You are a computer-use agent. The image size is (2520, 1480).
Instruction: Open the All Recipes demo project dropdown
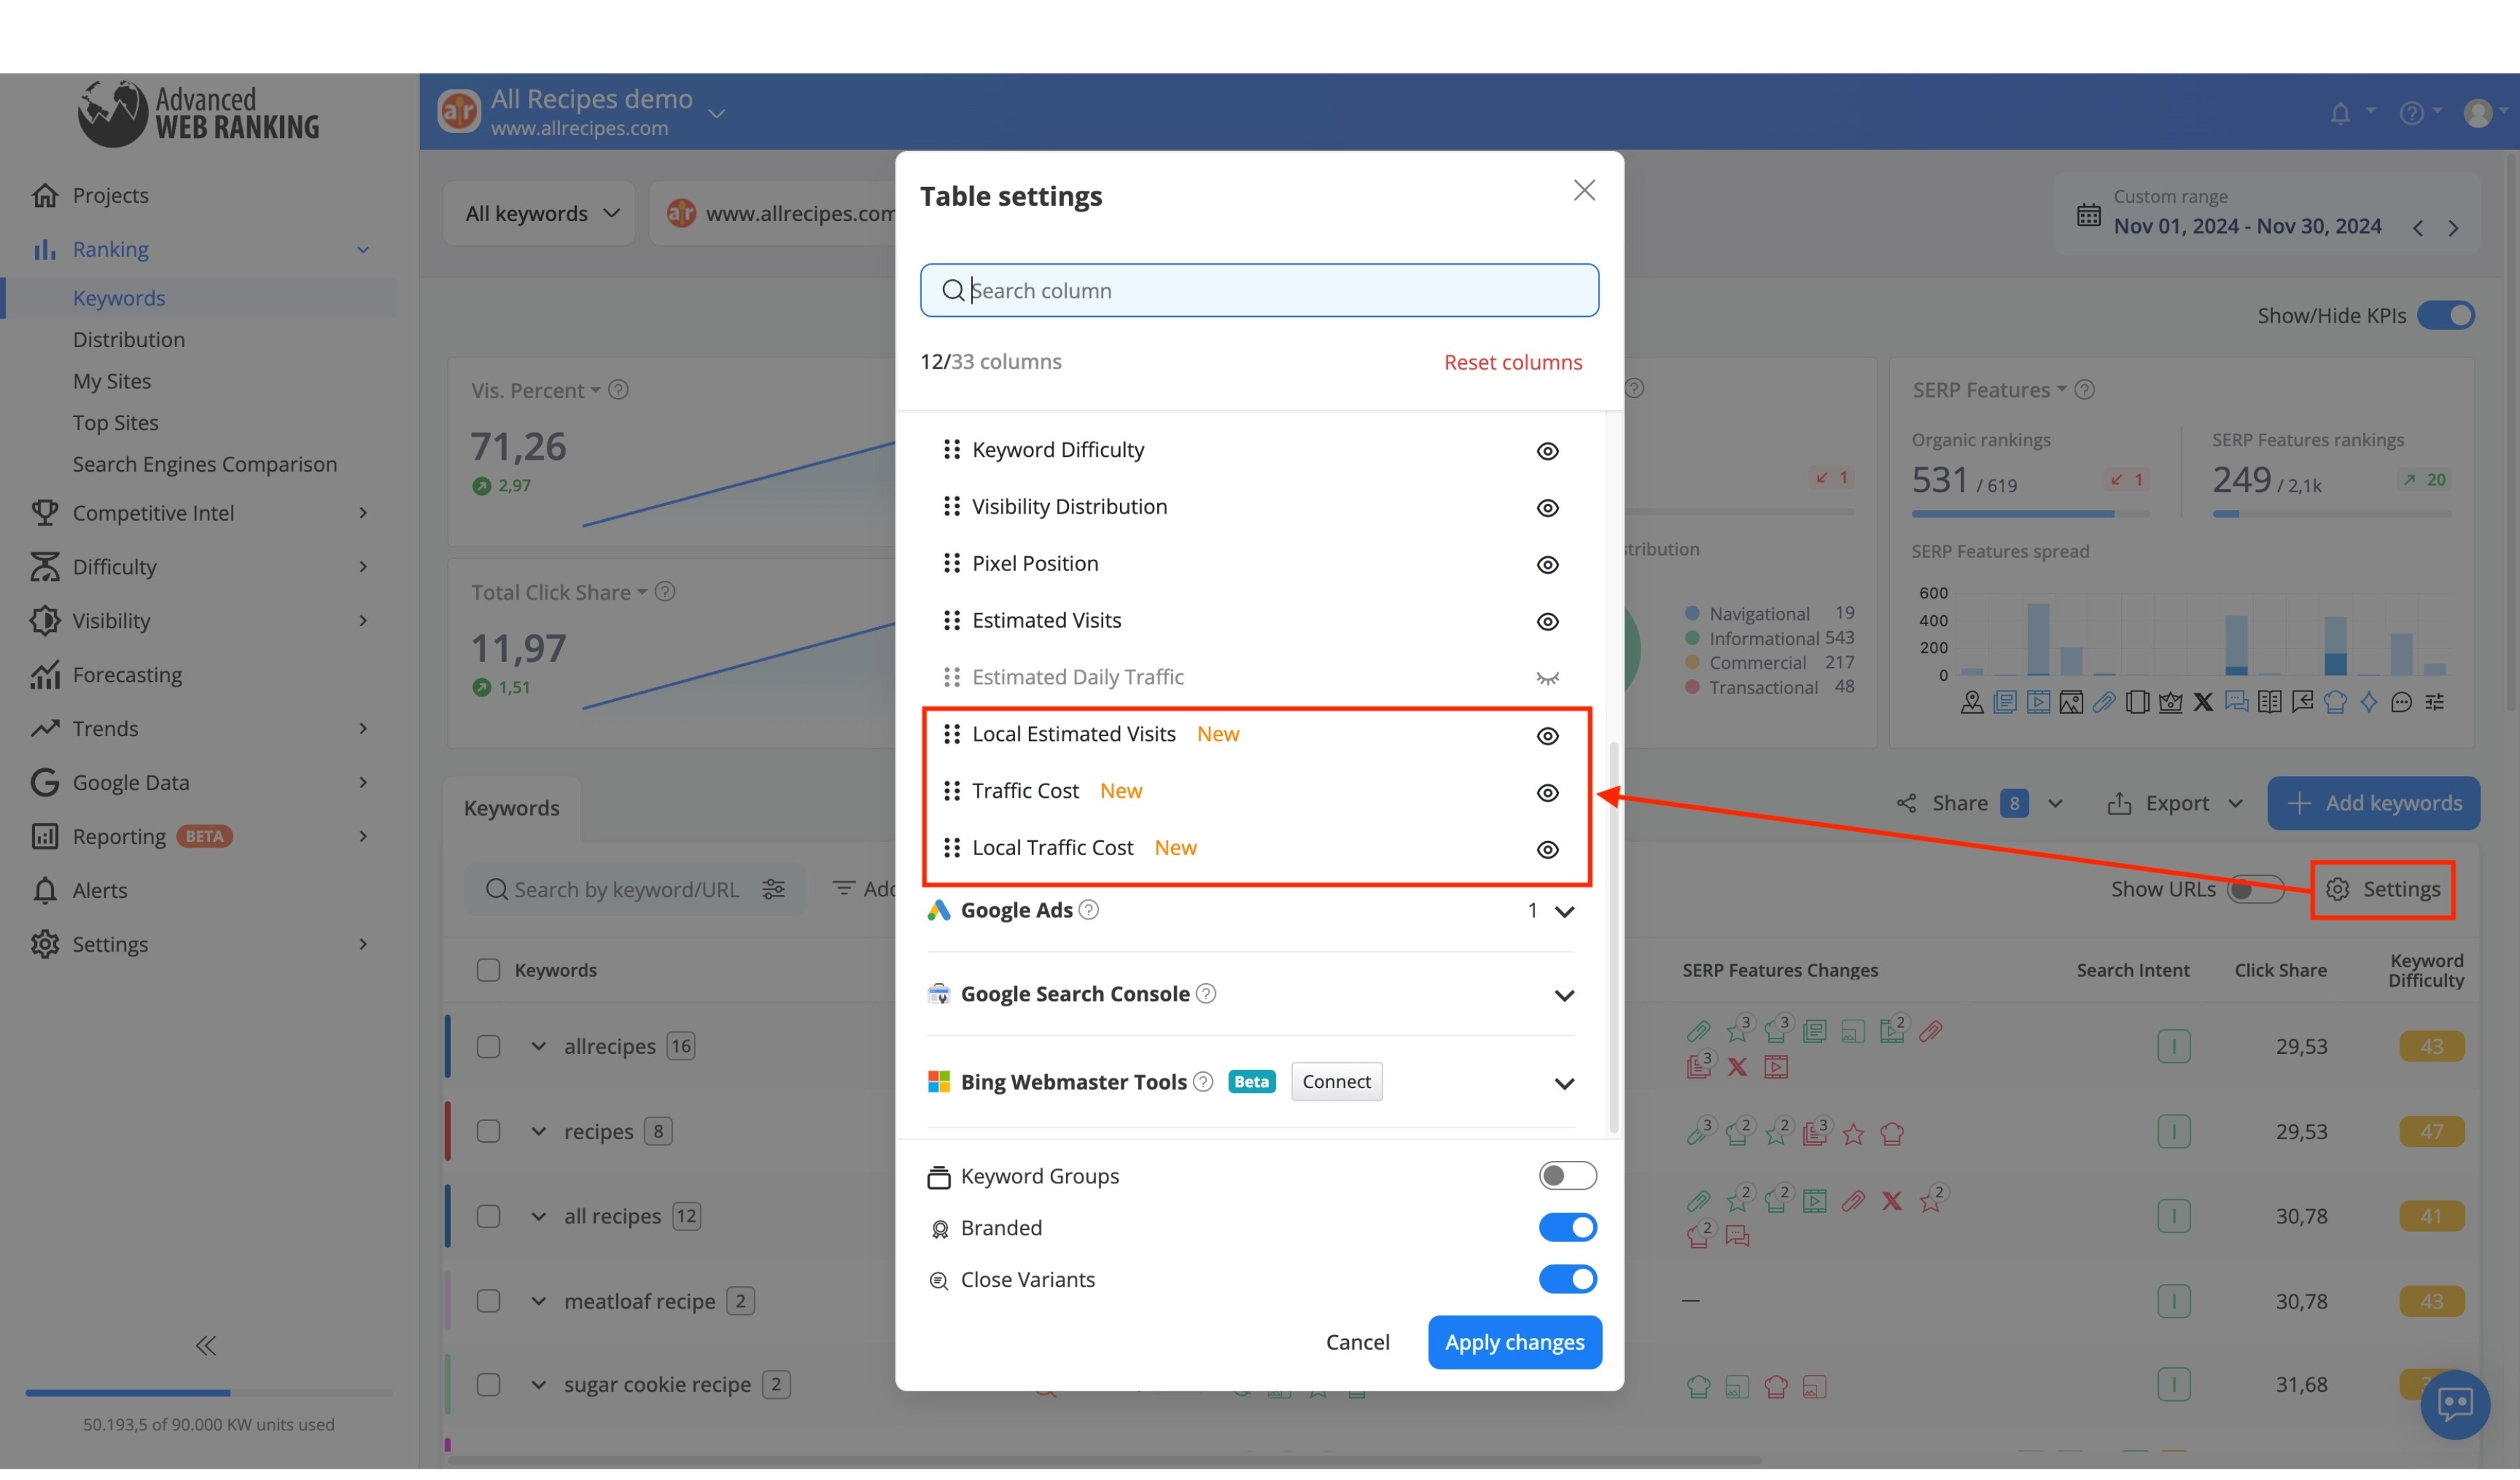[x=716, y=114]
